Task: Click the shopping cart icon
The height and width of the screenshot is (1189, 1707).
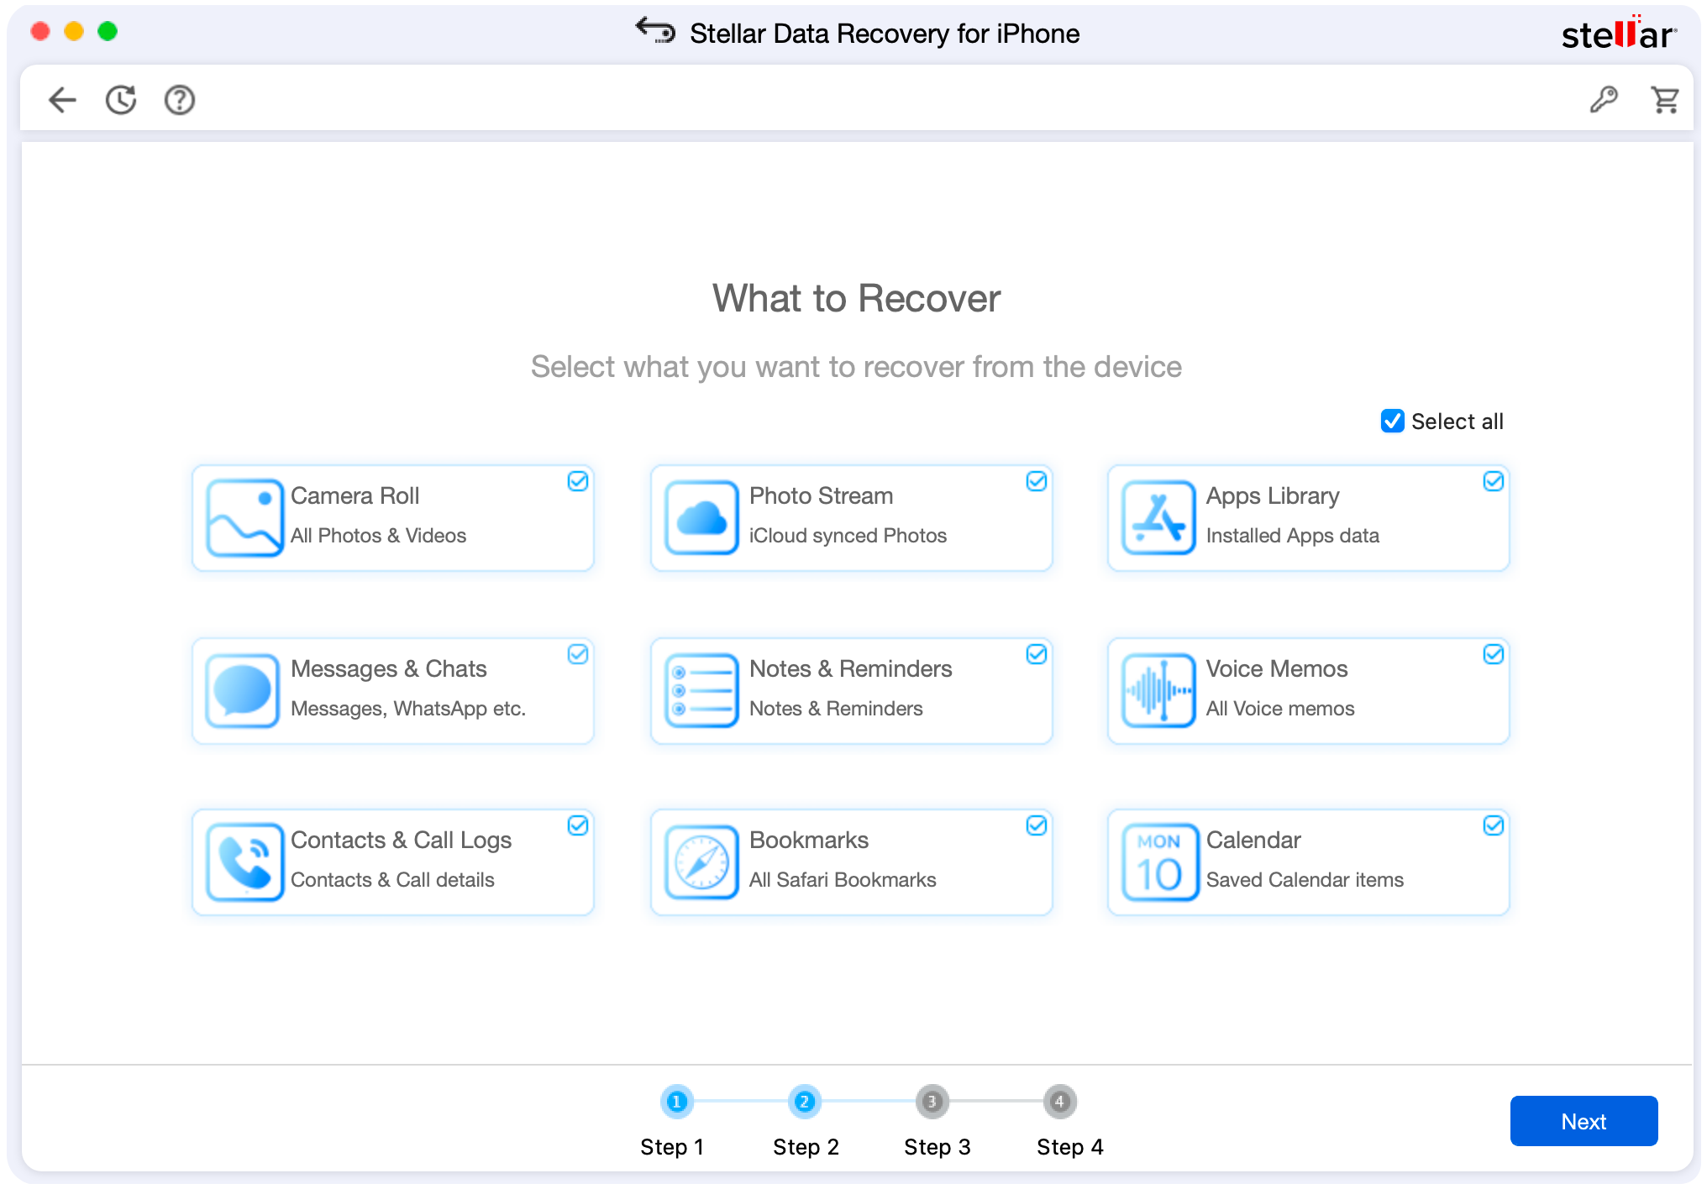Action: 1665,99
